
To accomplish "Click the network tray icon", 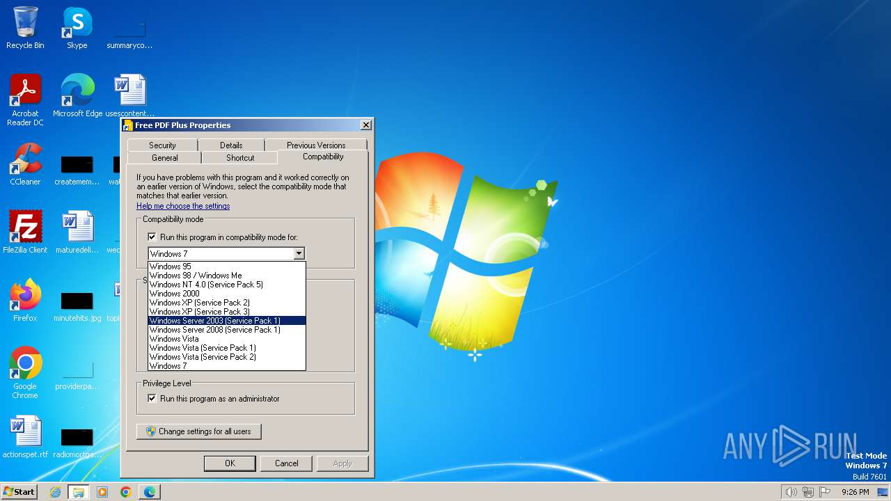I will (808, 492).
